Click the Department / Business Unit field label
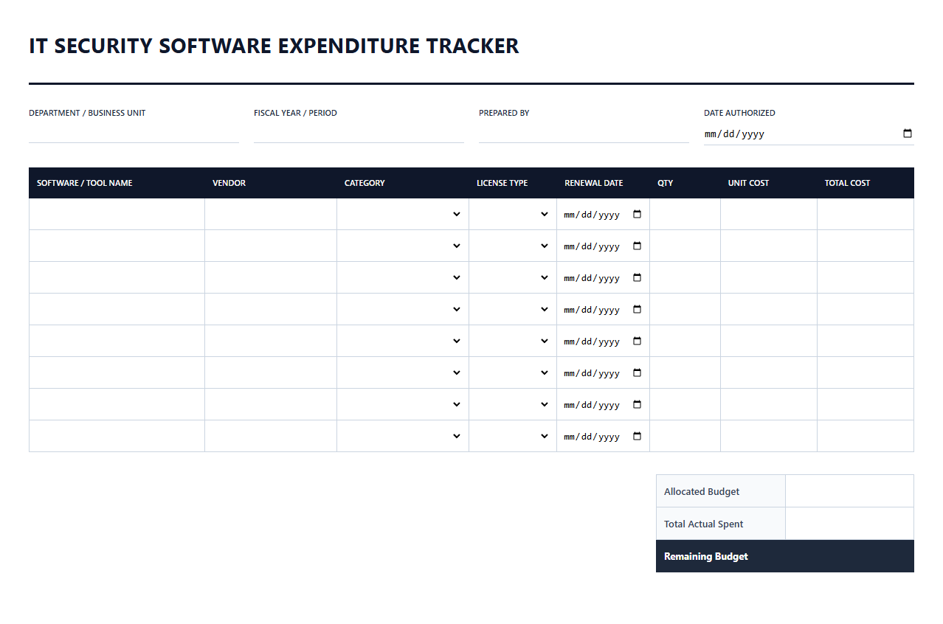943x624 pixels. click(x=87, y=113)
